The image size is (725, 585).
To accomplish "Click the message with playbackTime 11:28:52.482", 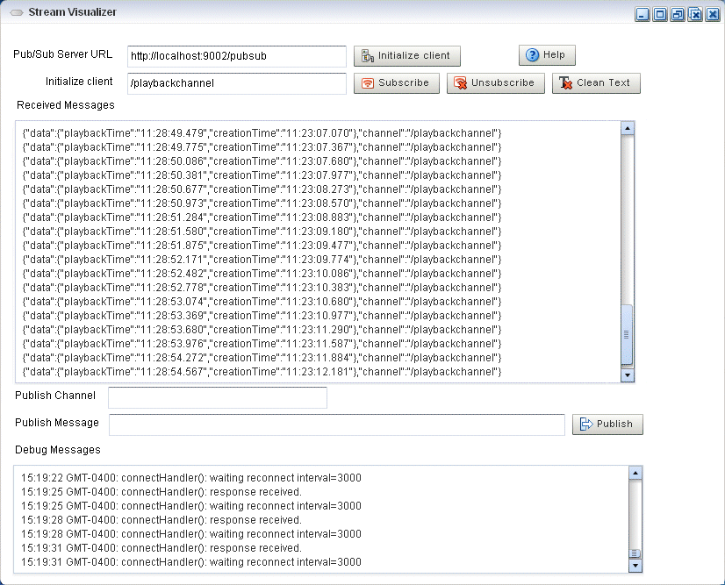I will [262, 274].
